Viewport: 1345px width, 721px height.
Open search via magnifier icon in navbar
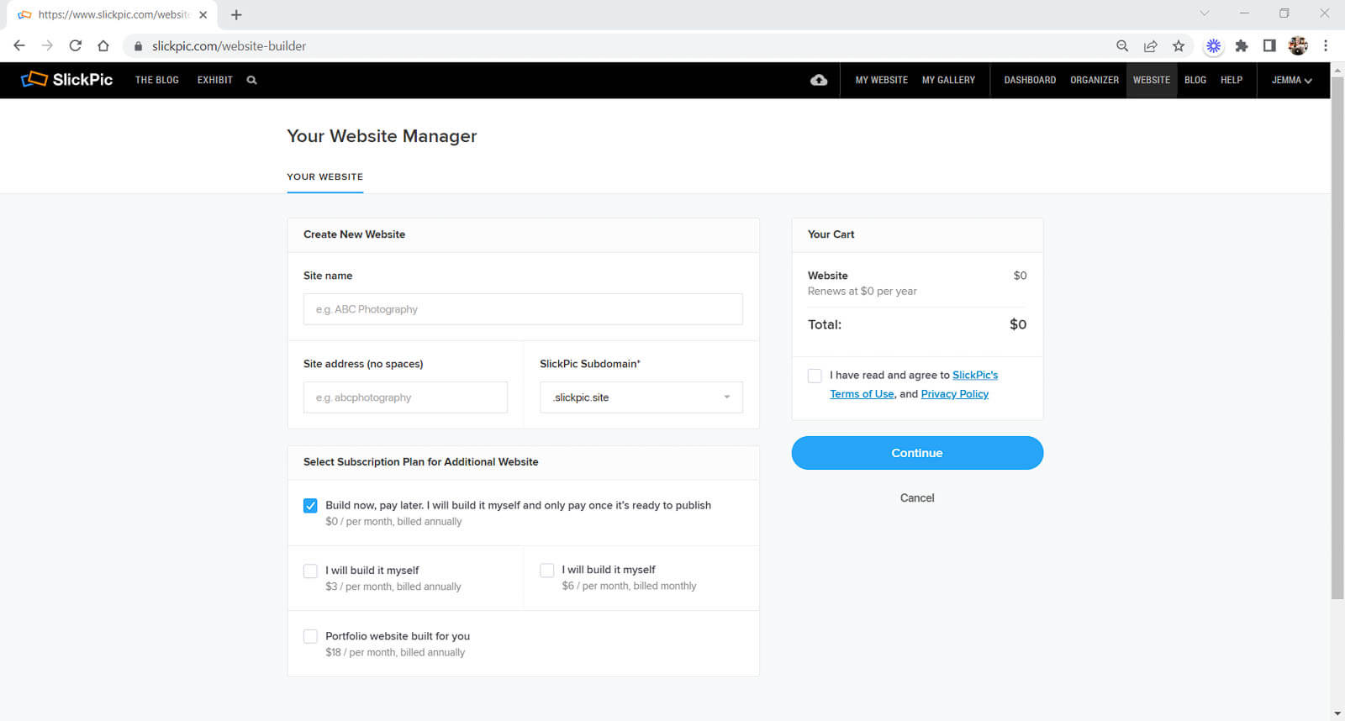coord(251,81)
